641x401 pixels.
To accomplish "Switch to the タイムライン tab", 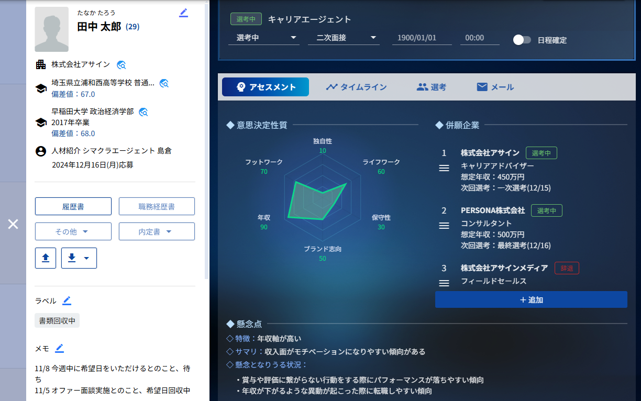I will coord(356,87).
